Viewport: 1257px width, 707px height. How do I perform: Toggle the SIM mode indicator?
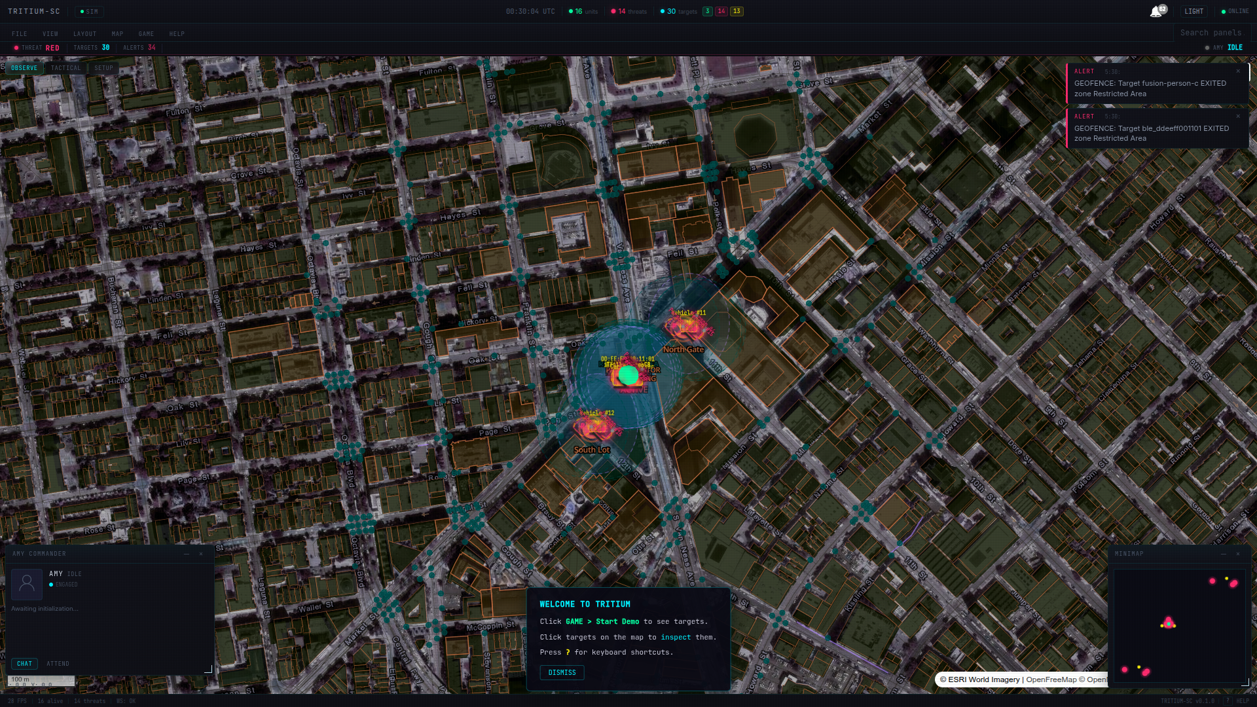[x=89, y=12]
